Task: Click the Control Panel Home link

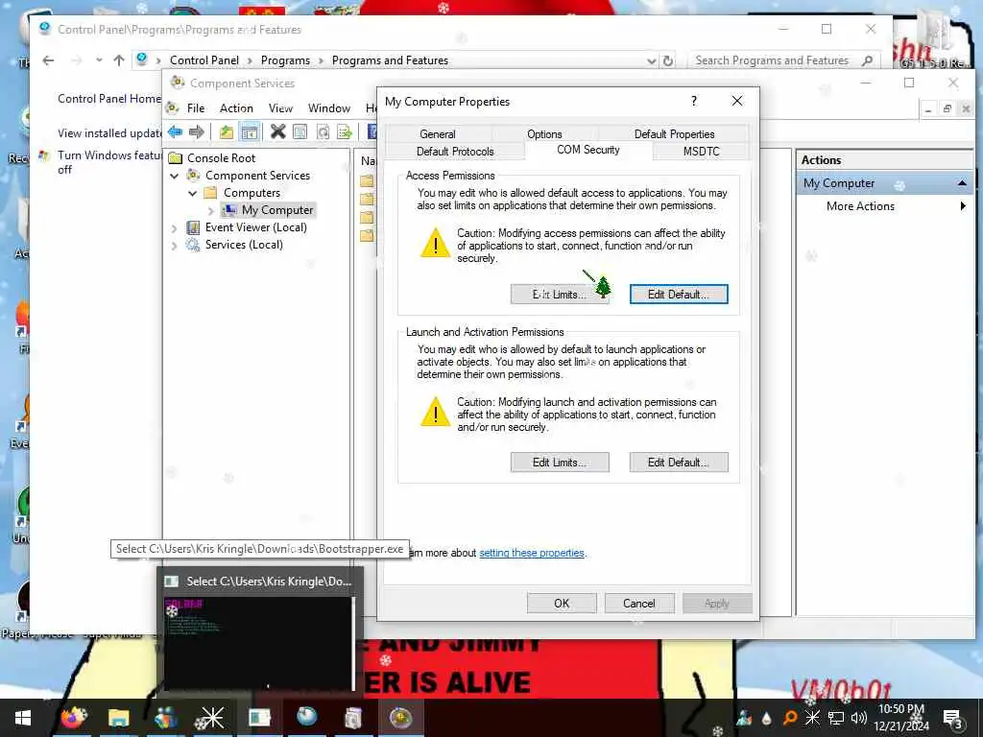Action: 109,99
